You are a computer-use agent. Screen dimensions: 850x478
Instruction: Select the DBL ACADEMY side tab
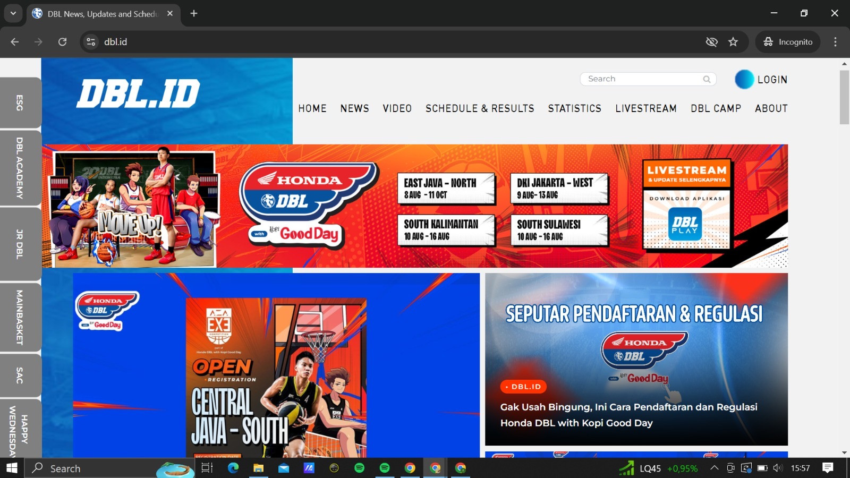[x=20, y=168]
